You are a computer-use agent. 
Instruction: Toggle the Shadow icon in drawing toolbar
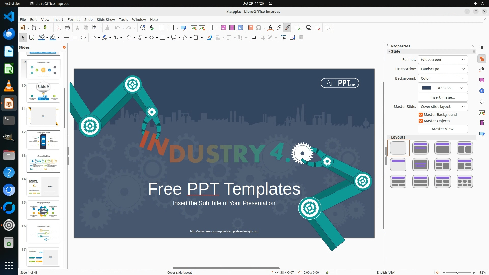254,38
